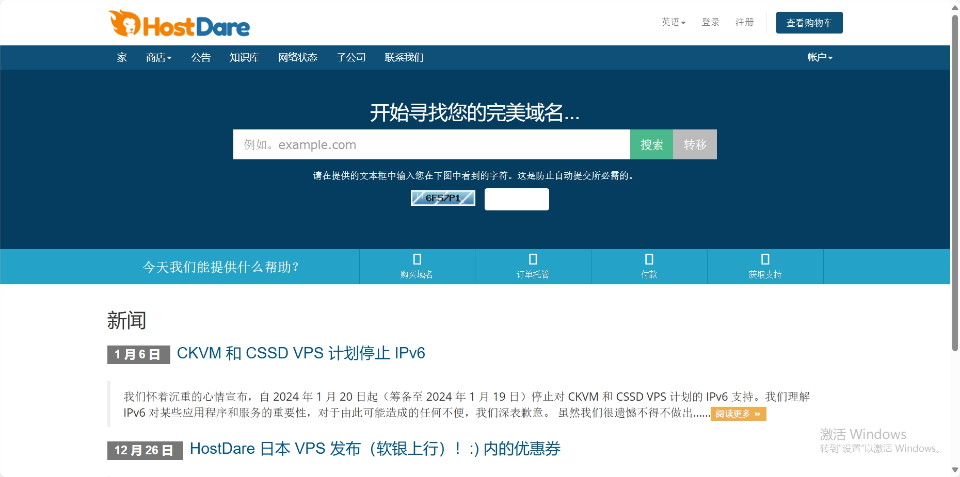Click the scroll-up arrow on the scrollbar
This screenshot has height=477, width=960.
point(954,7)
